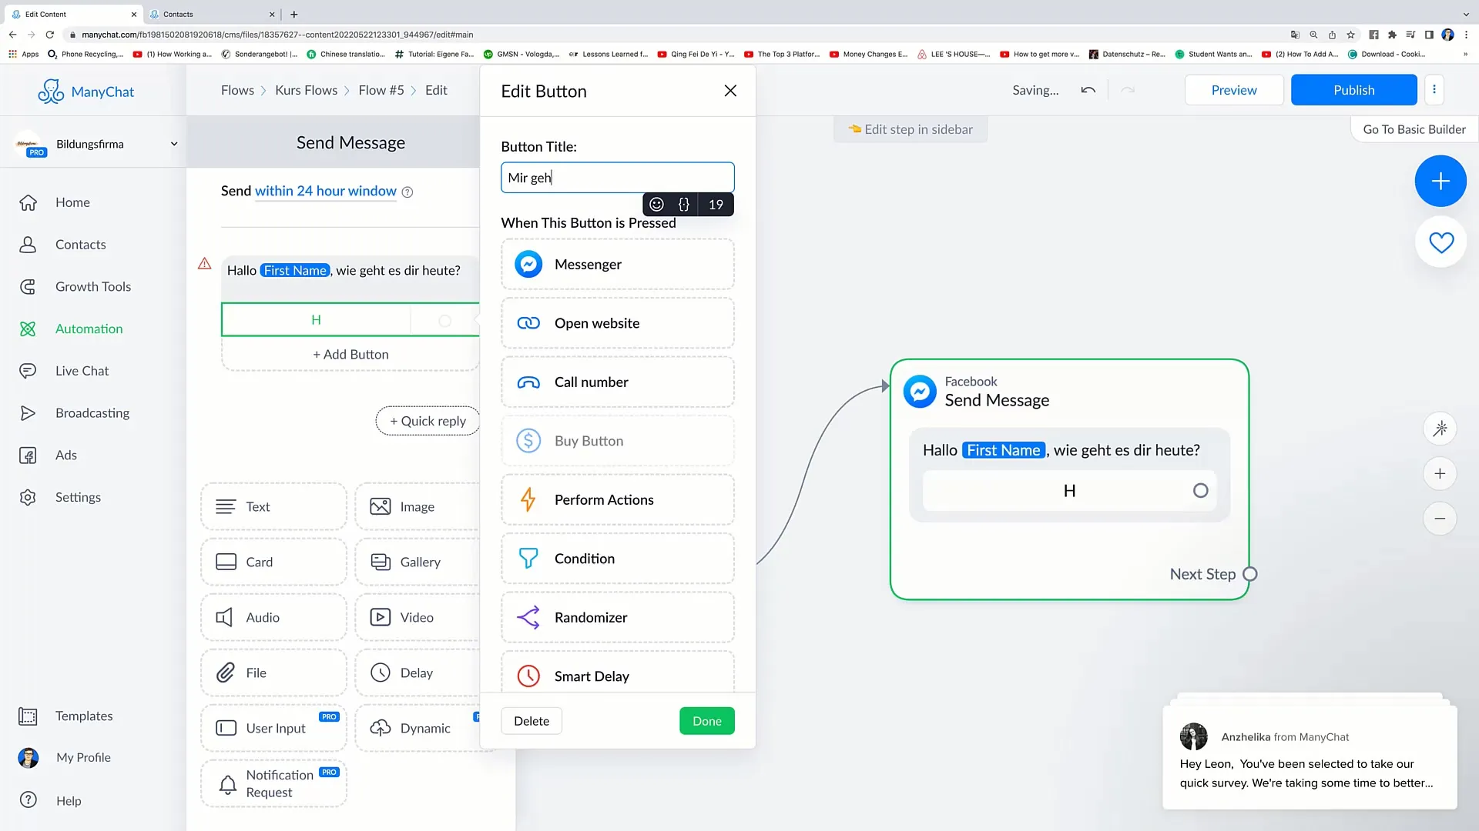Click the Randomizer action icon
The image size is (1479, 831).
click(x=529, y=618)
